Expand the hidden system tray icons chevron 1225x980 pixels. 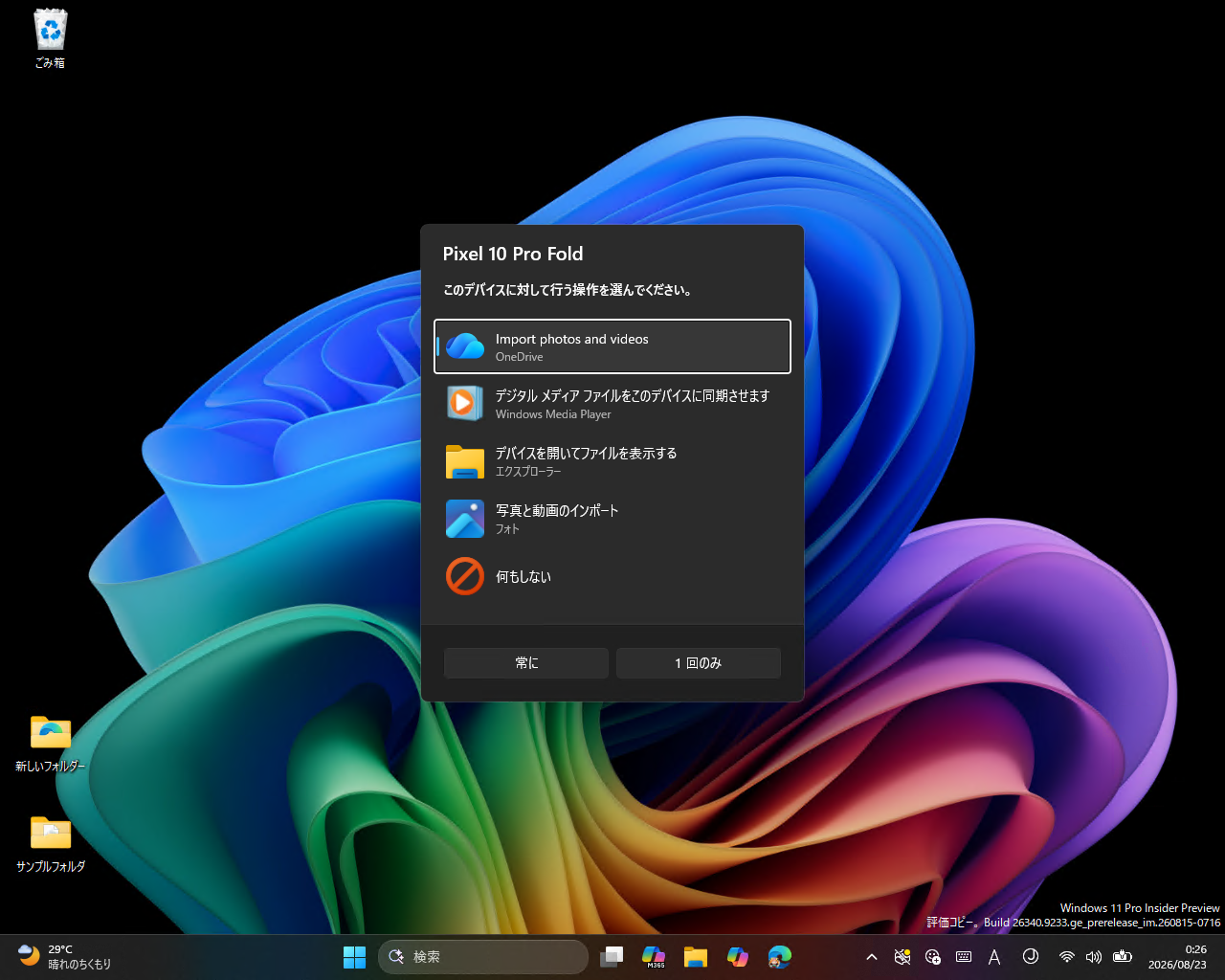(872, 957)
